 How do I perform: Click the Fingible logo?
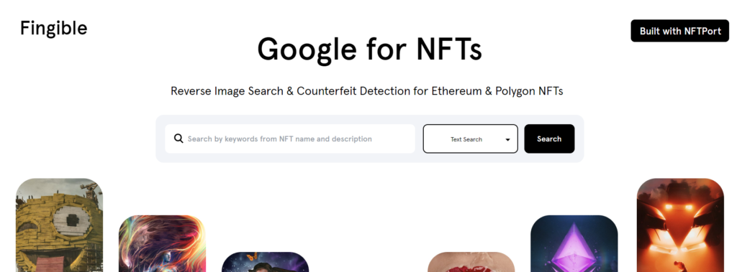click(x=53, y=28)
